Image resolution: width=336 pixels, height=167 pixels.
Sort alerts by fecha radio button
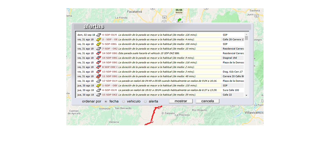coord(106,101)
